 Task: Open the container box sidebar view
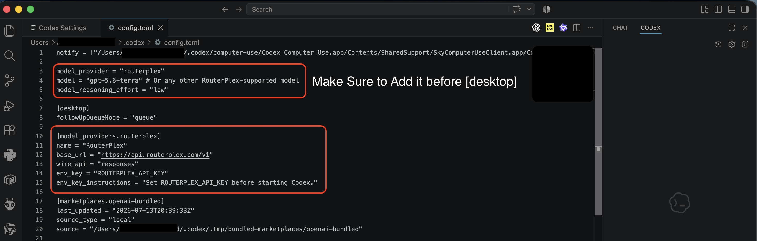10,180
